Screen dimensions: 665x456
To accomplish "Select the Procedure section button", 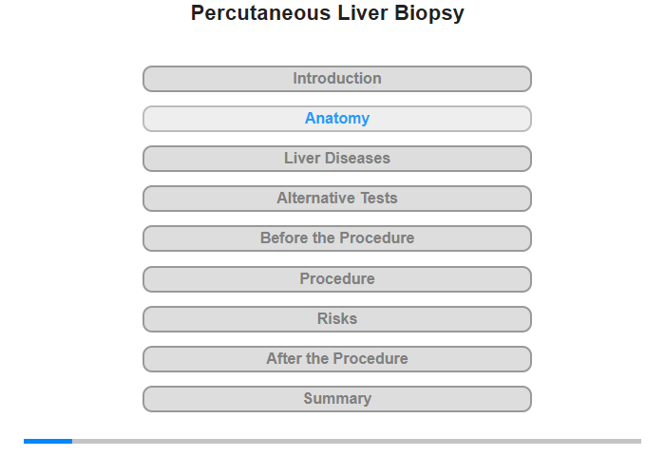I will 337,279.
